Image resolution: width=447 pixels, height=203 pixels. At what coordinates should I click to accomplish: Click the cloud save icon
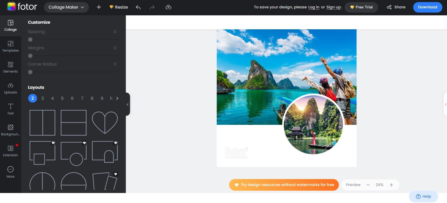tap(168, 7)
